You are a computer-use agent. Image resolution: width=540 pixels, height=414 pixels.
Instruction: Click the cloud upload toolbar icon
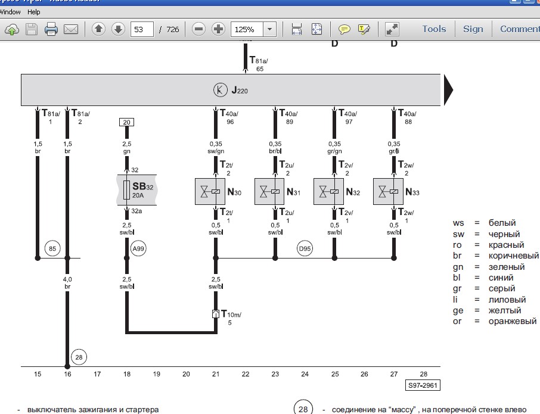(12, 29)
